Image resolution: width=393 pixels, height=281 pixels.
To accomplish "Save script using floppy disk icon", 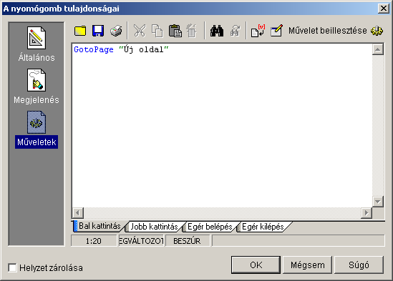I will [98, 31].
